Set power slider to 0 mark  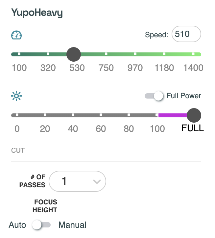click(17, 115)
